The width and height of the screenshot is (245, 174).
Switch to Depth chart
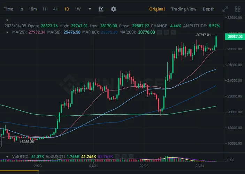pos(209,9)
